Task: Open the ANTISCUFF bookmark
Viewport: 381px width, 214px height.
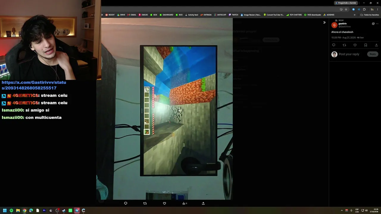Action: click(x=220, y=15)
